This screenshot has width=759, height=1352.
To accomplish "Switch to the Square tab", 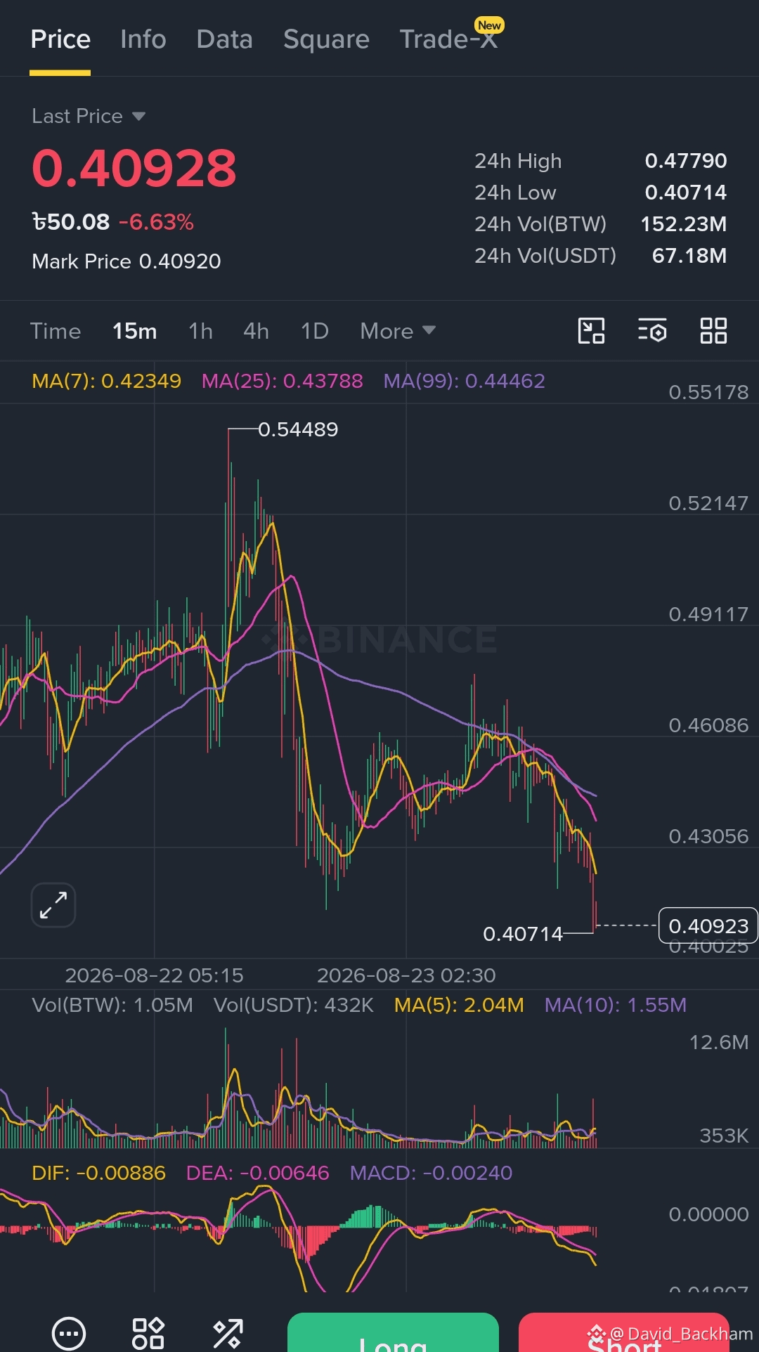I will [x=326, y=39].
